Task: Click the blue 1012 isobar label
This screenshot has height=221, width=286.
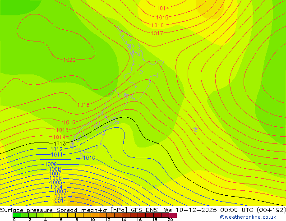Action: [x=56, y=149]
